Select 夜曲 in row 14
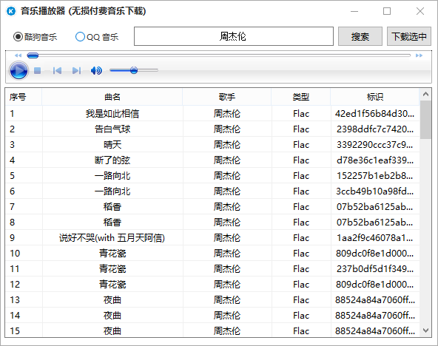 (112, 316)
